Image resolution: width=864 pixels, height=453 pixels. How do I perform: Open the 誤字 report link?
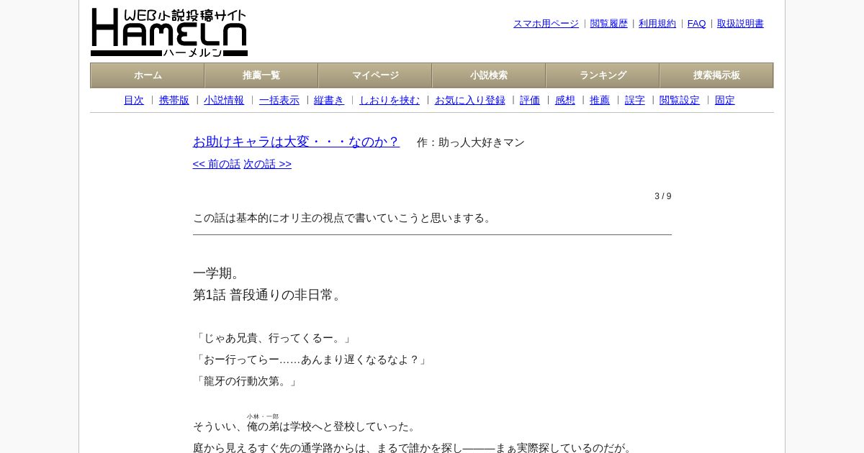[635, 101]
